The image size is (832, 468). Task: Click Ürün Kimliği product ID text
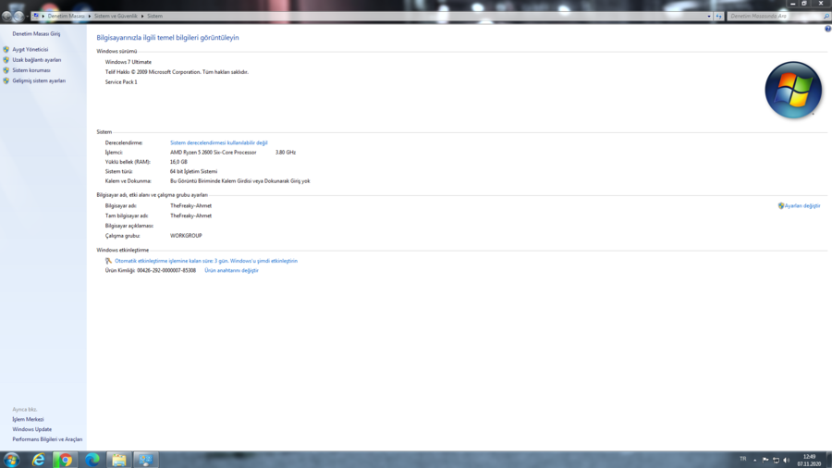(x=150, y=271)
